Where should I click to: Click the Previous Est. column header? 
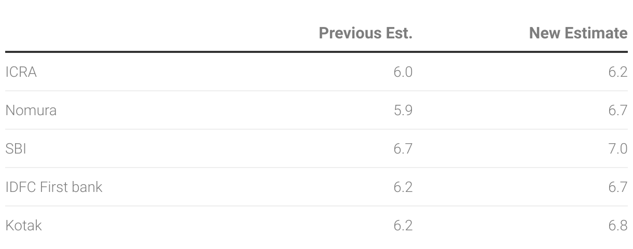(x=365, y=33)
